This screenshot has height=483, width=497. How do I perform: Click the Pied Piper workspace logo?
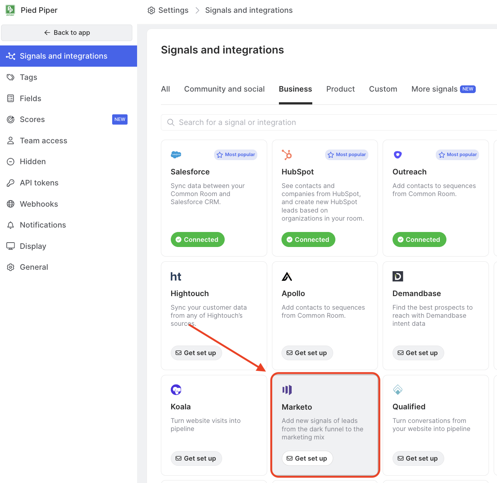10,10
